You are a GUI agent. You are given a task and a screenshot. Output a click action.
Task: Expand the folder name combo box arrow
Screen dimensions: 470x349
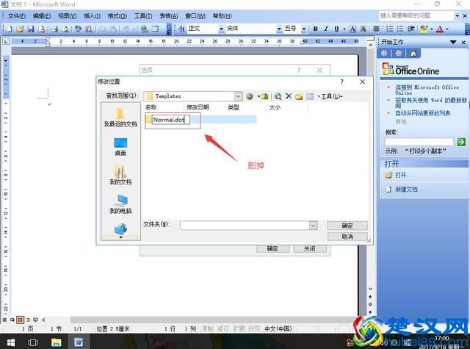(314, 225)
